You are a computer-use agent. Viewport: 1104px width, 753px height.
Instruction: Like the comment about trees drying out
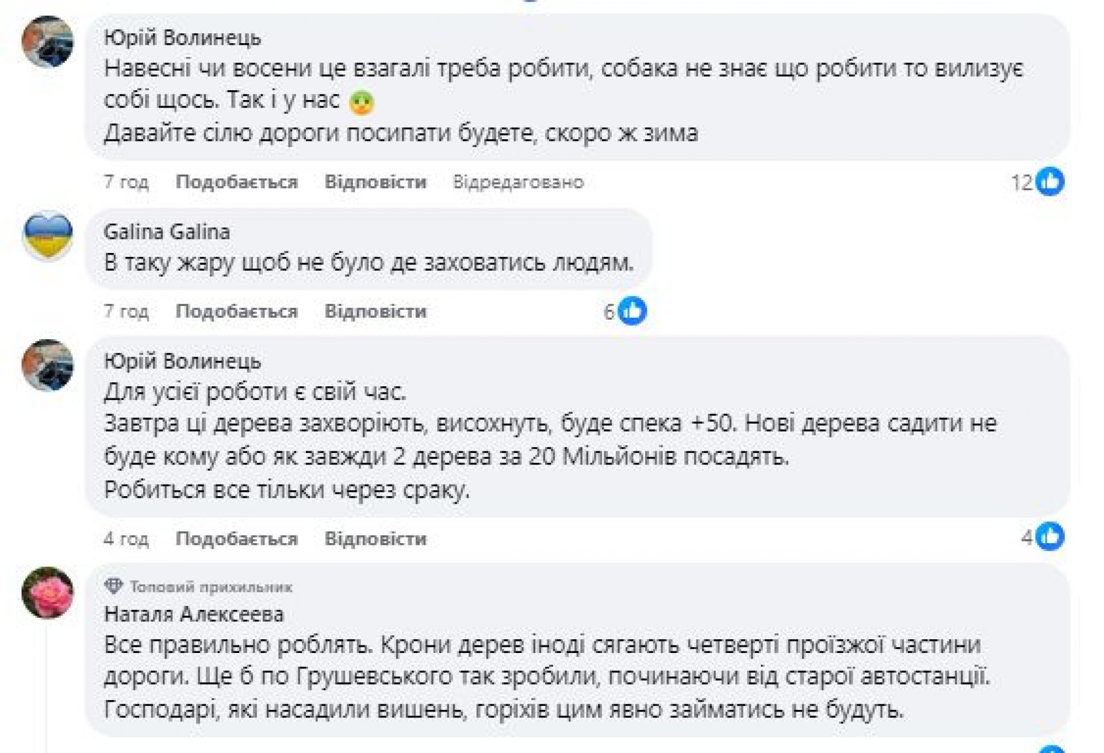236,539
